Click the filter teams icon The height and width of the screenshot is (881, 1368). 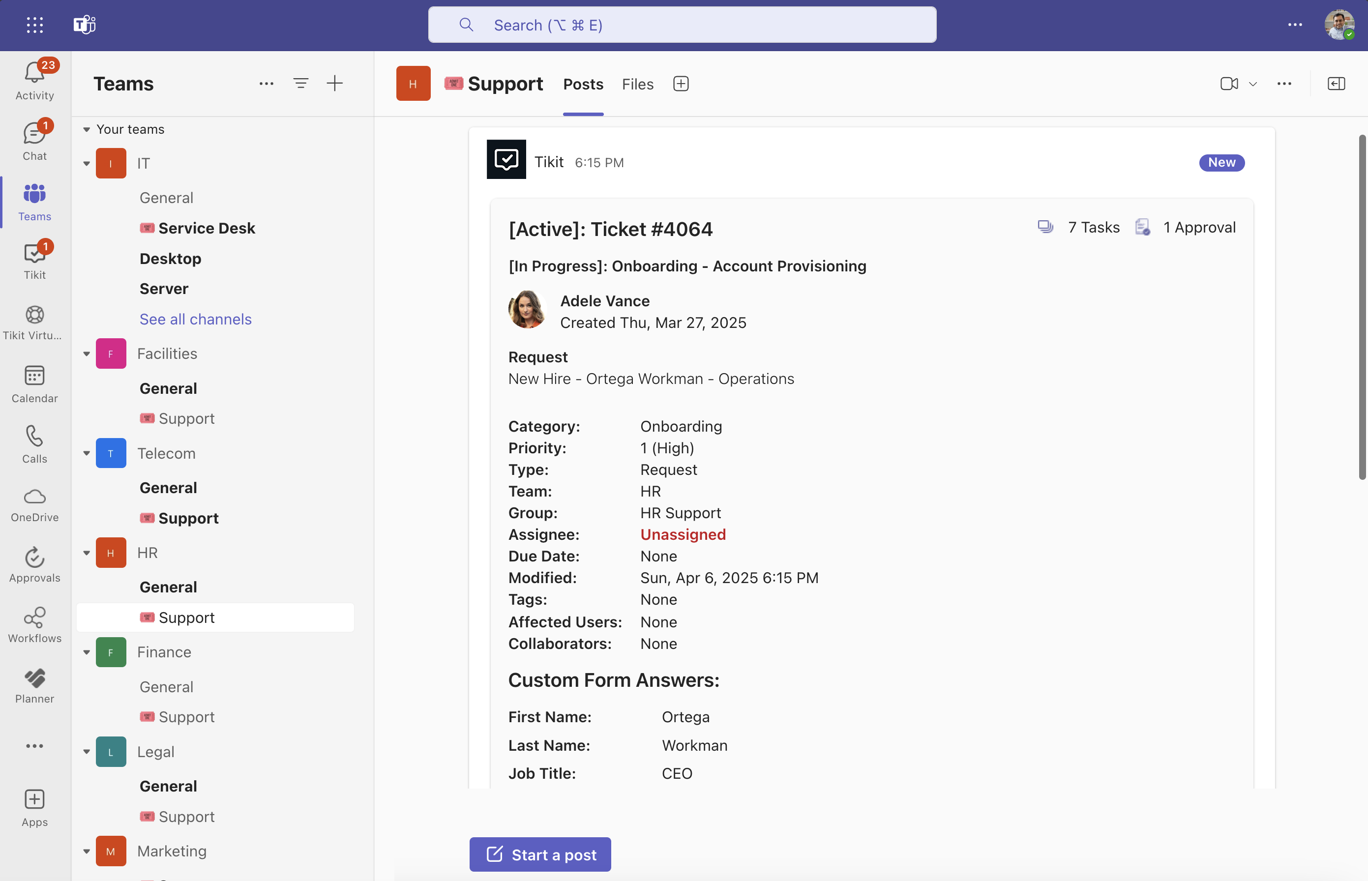pyautogui.click(x=301, y=84)
